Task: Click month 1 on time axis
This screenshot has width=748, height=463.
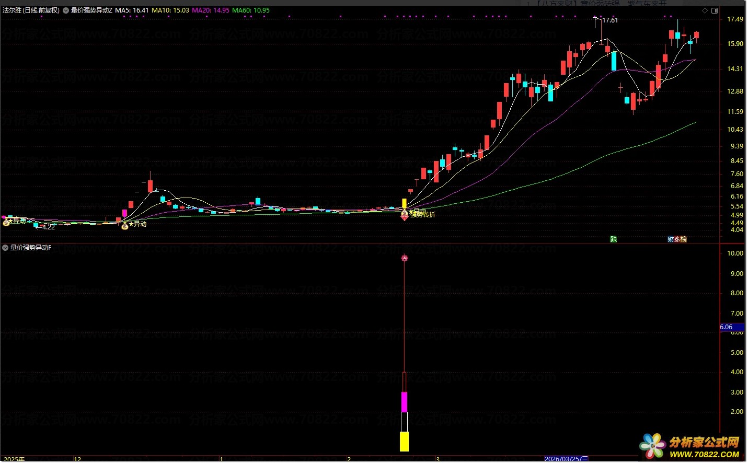Action: click(221, 459)
